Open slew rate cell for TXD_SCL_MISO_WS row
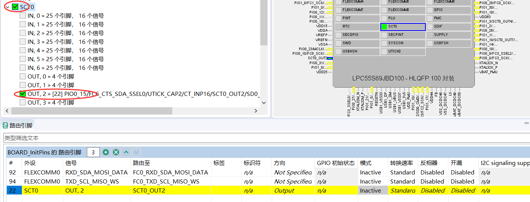530x202 pixels. (x=403, y=182)
